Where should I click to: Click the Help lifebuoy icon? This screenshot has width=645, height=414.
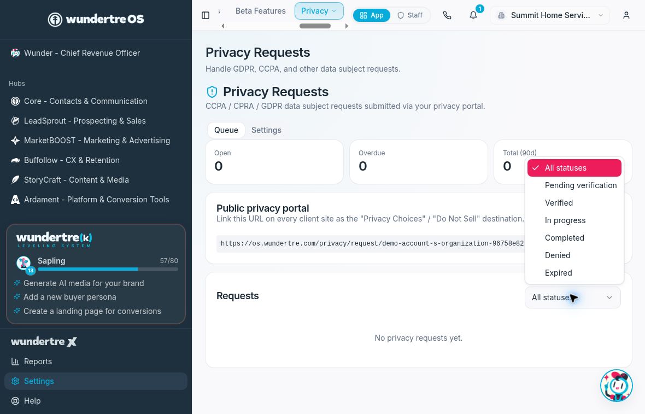point(15,401)
